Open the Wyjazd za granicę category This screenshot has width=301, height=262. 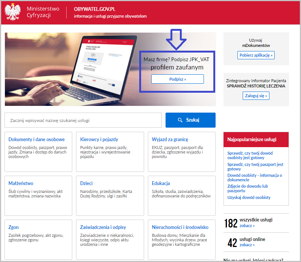pos(170,139)
